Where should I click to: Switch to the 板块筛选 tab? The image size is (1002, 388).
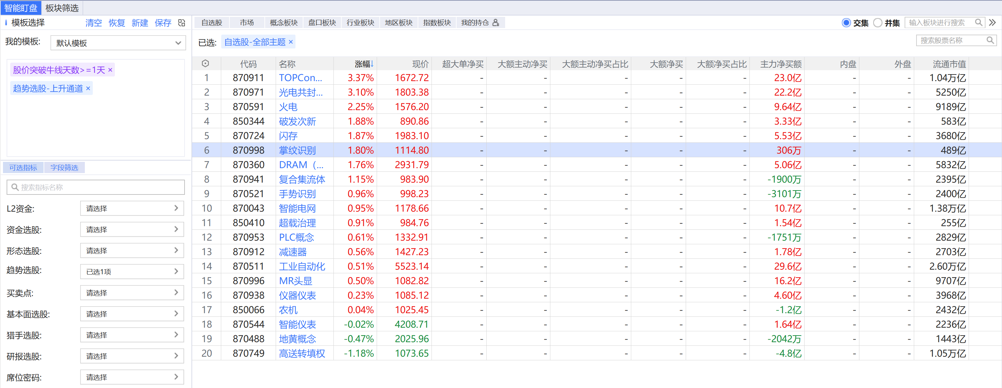62,8
